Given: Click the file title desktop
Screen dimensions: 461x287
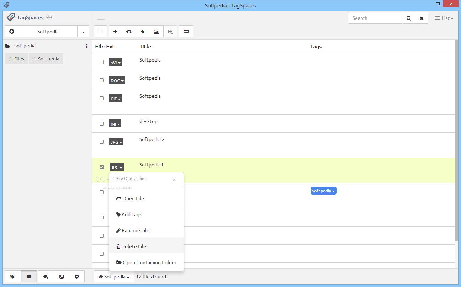Looking at the screenshot, I should tap(148, 121).
